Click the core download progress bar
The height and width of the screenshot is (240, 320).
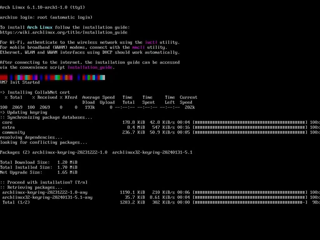pyautogui.click(x=250, y=122)
